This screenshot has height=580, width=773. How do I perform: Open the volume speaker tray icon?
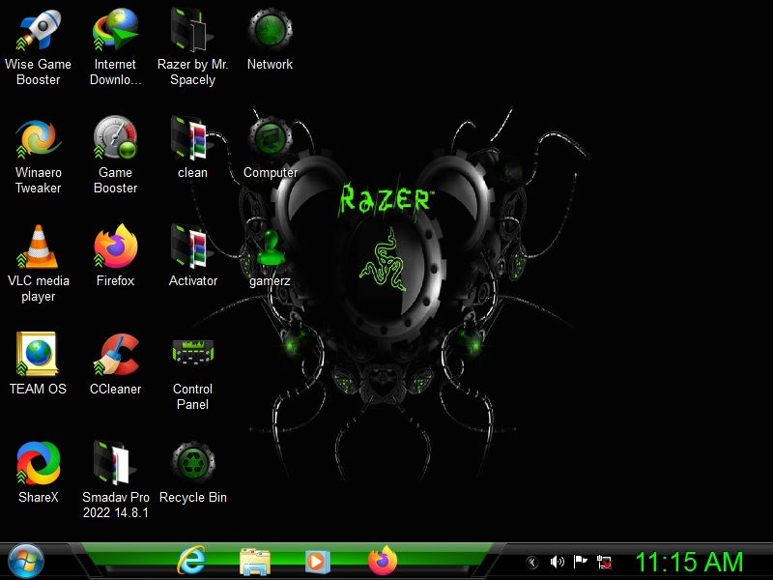(558, 562)
